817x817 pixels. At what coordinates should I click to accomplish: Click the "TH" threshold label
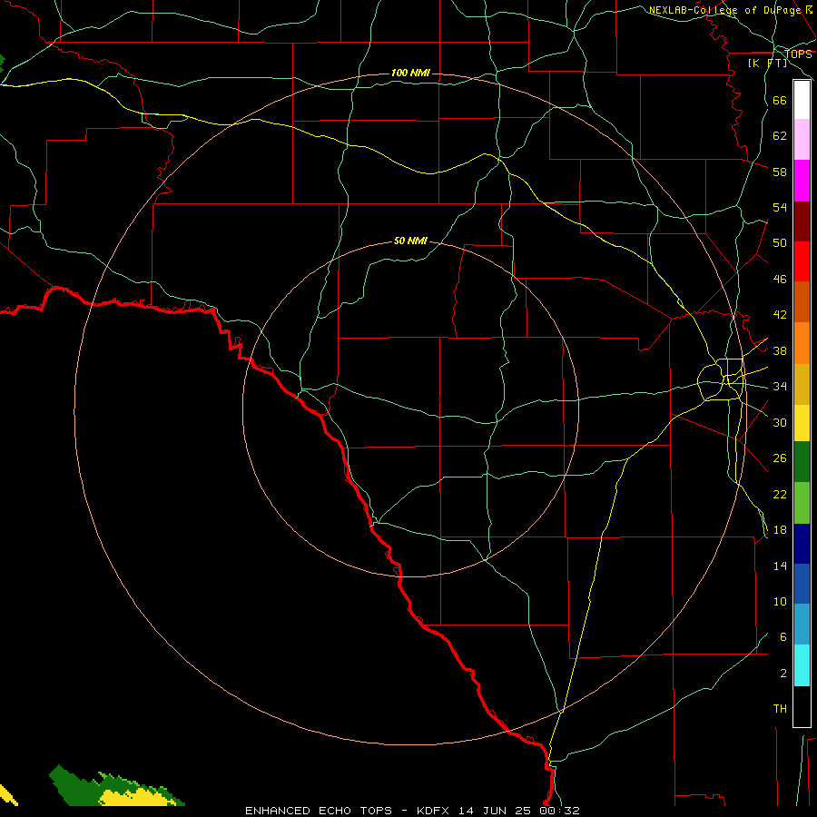pyautogui.click(x=780, y=709)
